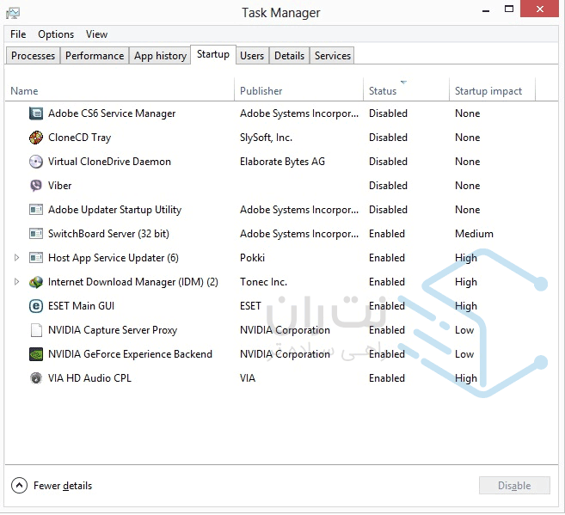Click the Virtual CloneDrive Daemon disc icon
The image size is (565, 515).
[35, 162]
